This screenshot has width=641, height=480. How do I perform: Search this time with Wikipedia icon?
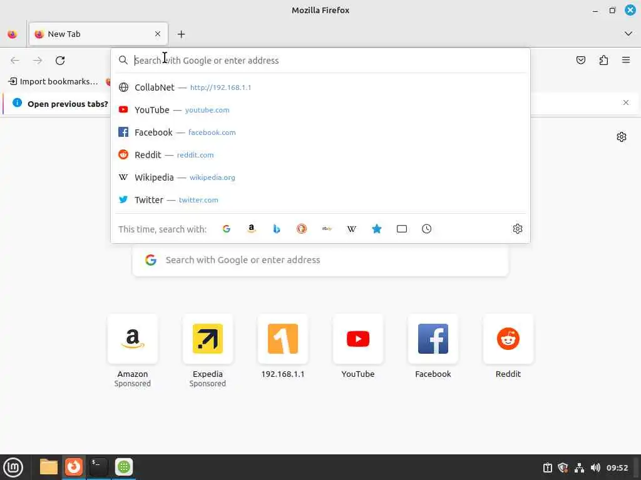(x=352, y=229)
